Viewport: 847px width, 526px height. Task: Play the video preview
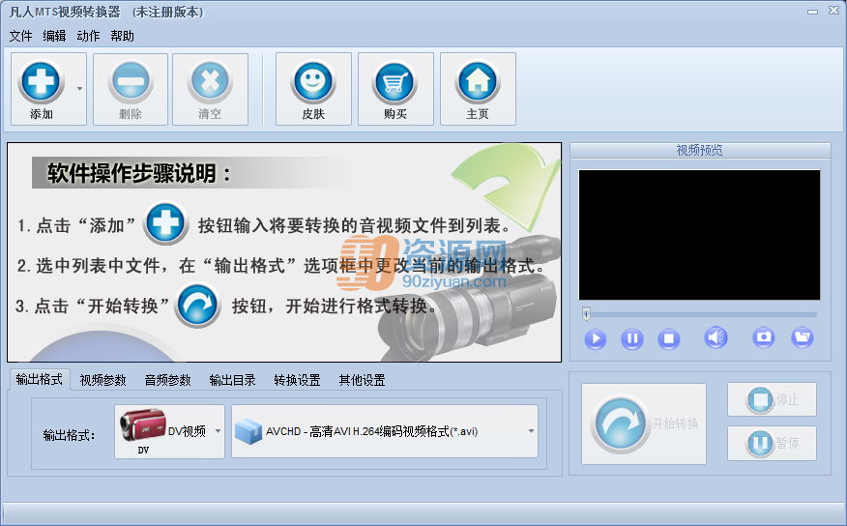click(x=596, y=338)
